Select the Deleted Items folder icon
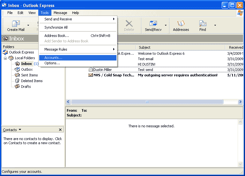Screen dimensions: 245x176 17,81
